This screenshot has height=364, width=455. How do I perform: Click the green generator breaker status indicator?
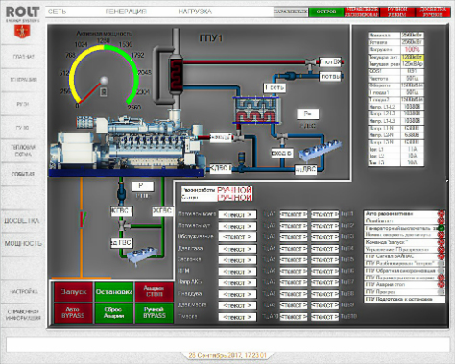442,228
